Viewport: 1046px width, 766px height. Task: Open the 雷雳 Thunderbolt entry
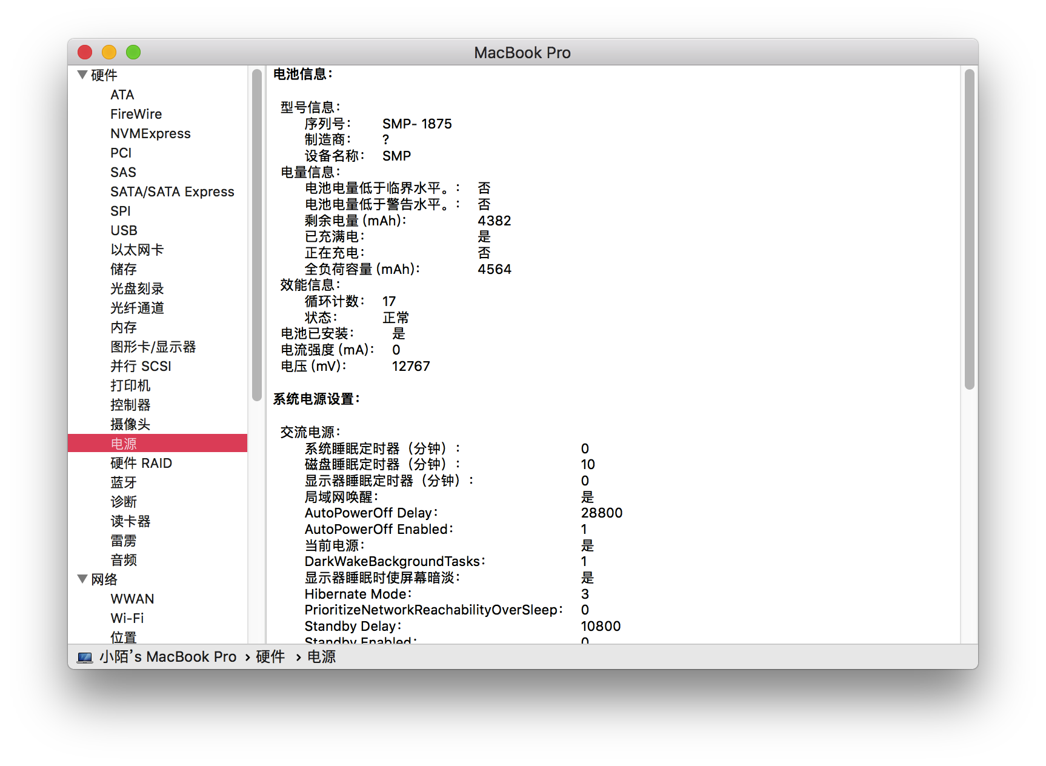[124, 541]
